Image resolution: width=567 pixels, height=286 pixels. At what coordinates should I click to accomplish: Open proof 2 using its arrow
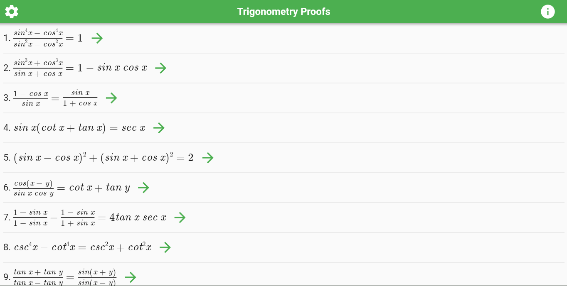point(160,68)
